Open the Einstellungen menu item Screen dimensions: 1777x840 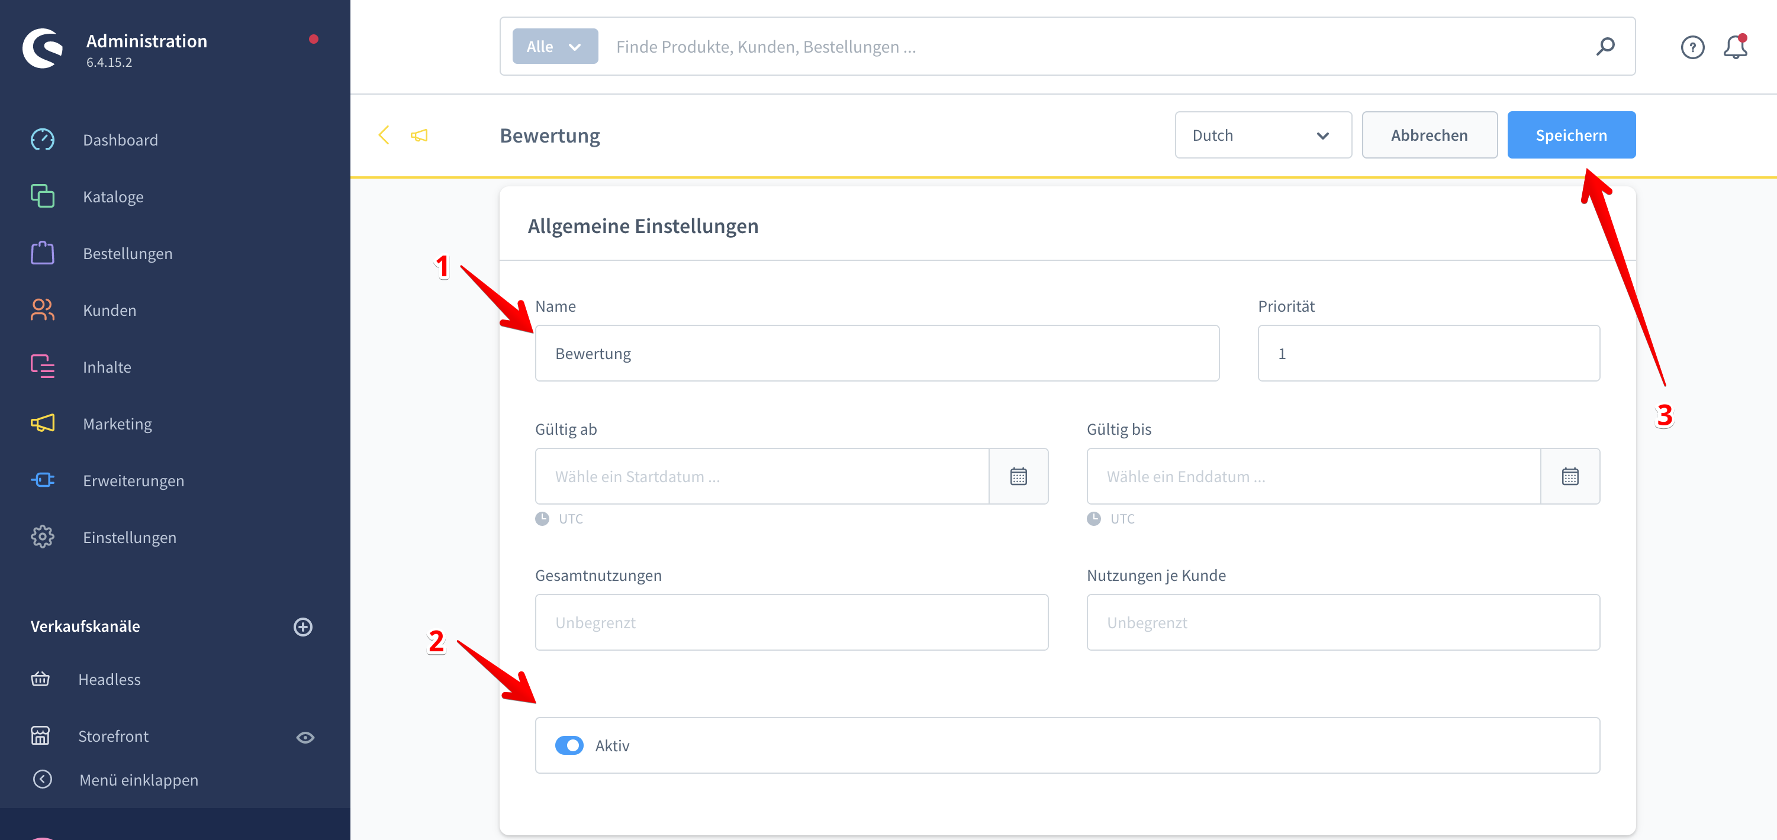point(129,537)
